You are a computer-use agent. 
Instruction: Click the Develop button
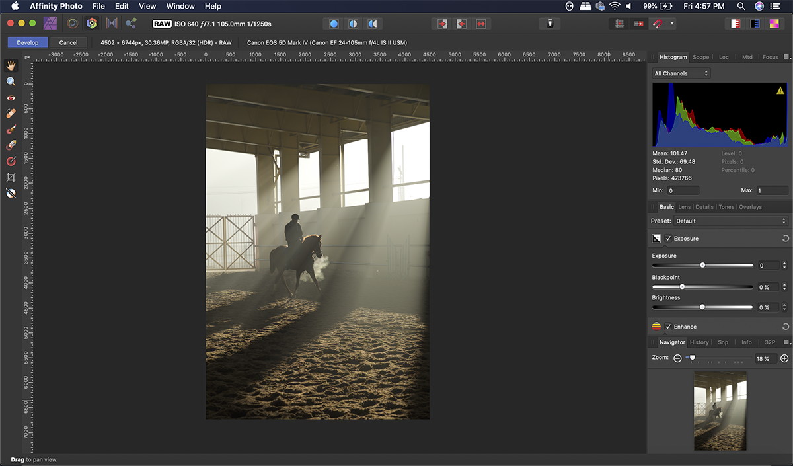click(27, 42)
